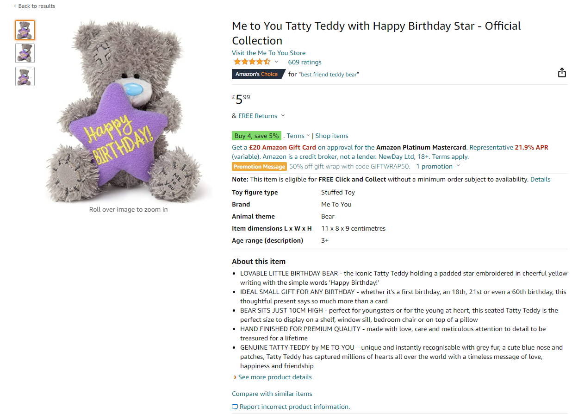Select the third teddy thumbnail
The image size is (578, 414).
pyautogui.click(x=25, y=76)
